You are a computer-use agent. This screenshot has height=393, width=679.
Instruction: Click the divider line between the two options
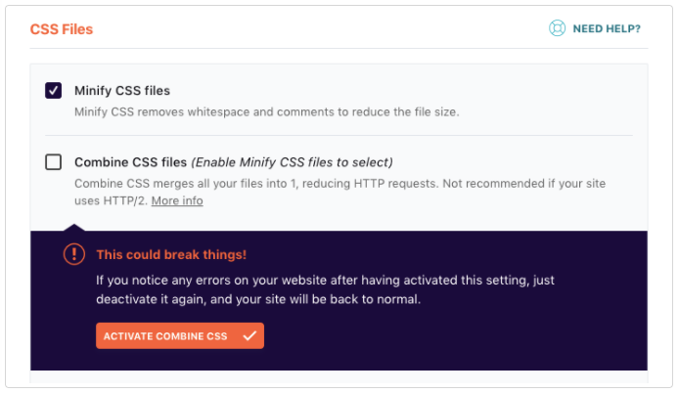pyautogui.click(x=339, y=136)
